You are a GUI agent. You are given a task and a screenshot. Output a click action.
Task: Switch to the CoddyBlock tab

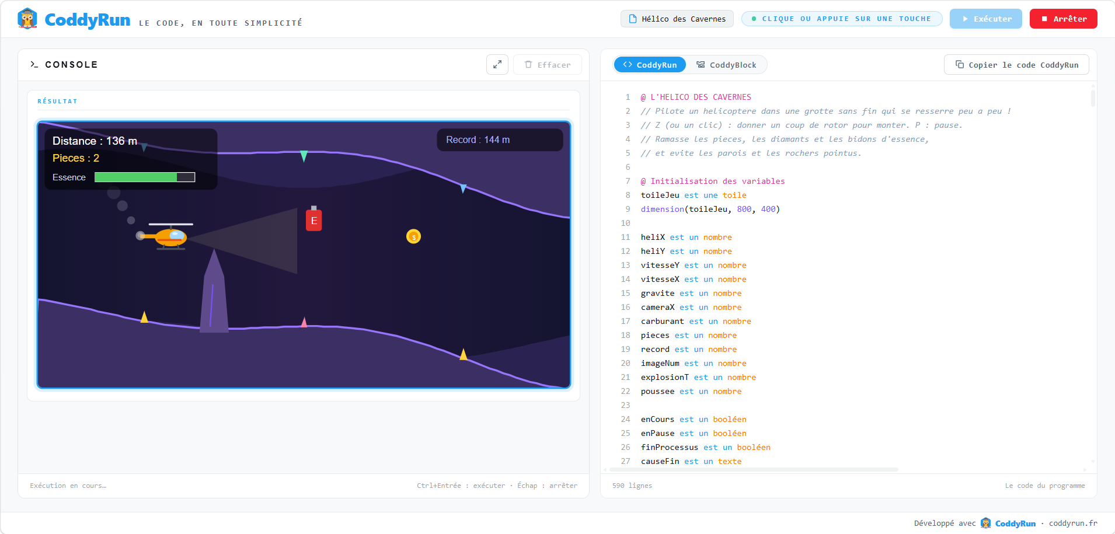[x=726, y=65]
